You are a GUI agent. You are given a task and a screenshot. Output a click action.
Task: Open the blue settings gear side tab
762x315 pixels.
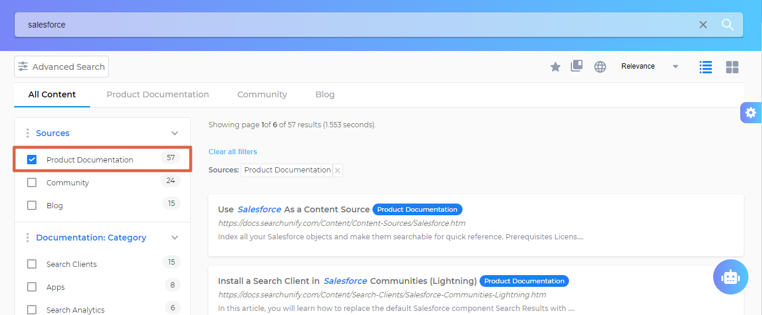pyautogui.click(x=750, y=113)
